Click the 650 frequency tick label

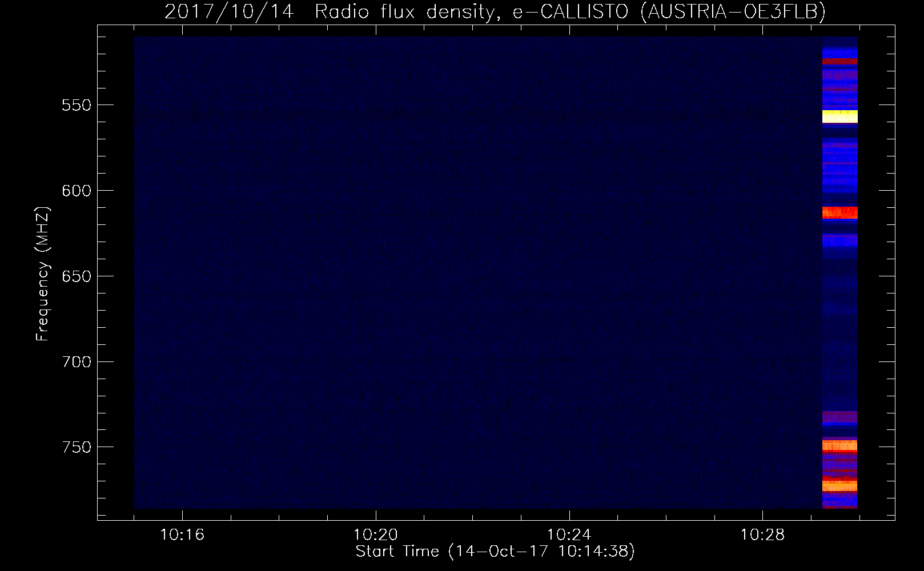click(x=77, y=277)
